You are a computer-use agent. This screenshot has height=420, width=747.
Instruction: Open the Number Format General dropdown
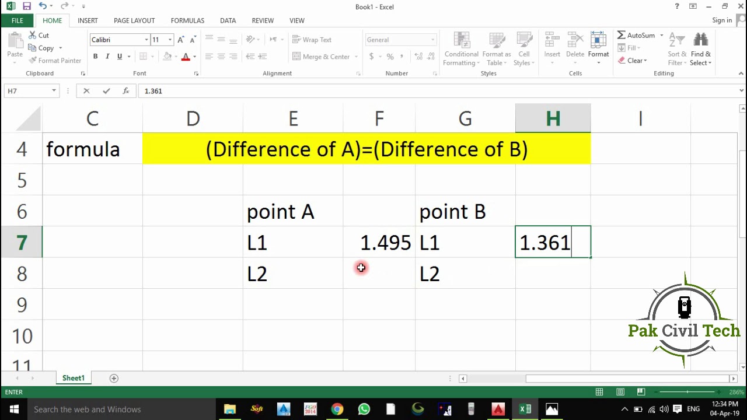coord(432,40)
